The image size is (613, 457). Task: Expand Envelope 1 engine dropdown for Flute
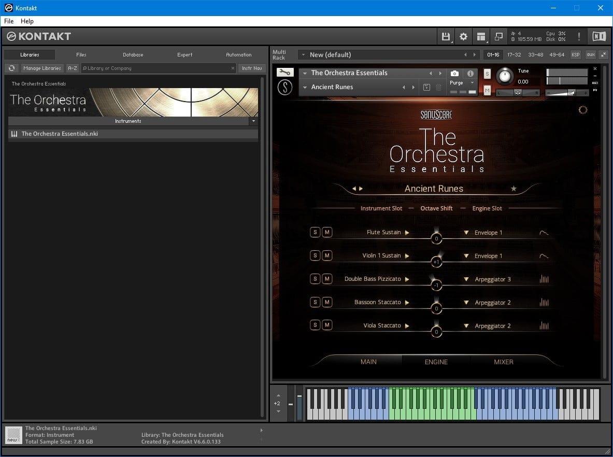click(x=466, y=233)
